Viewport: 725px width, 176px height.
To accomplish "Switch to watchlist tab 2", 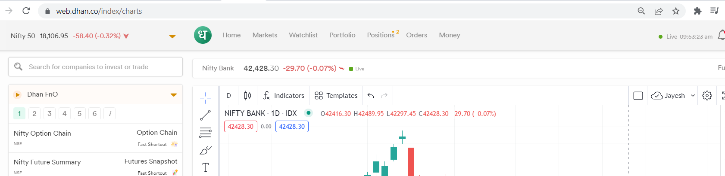I will 34,113.
